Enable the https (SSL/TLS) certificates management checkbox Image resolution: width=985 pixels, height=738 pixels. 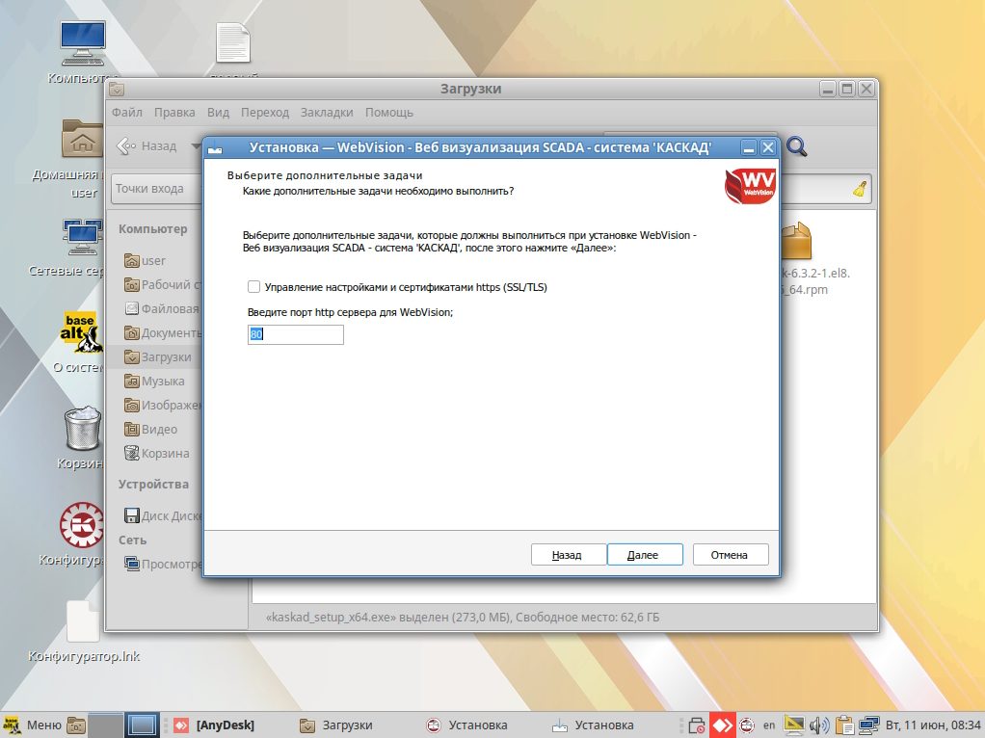pos(254,287)
